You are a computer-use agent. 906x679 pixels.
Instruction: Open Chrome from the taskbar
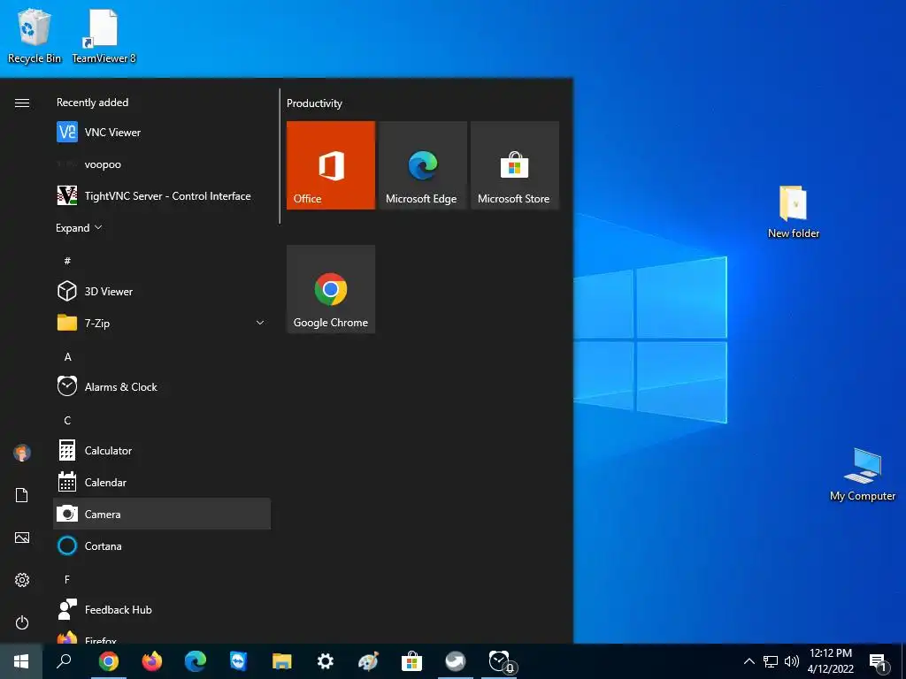coord(109,661)
